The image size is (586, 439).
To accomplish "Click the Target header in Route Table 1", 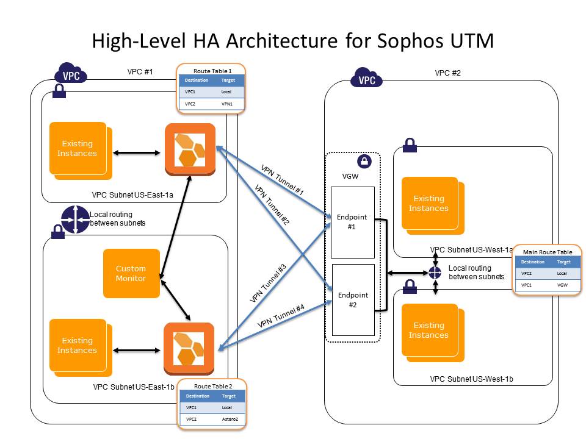I will click(228, 80).
